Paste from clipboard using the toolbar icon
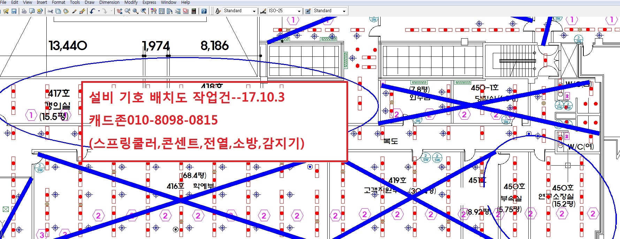Image resolution: width=620 pixels, height=239 pixels. (x=66, y=11)
